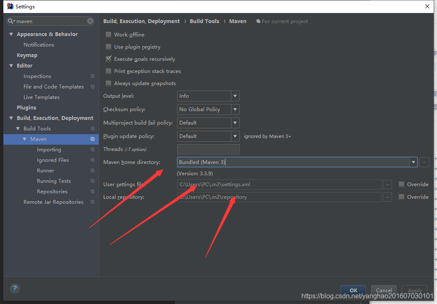Viewport: 437px width, 304px height.
Task: Click the maven search input field
Action: [x=50, y=21]
